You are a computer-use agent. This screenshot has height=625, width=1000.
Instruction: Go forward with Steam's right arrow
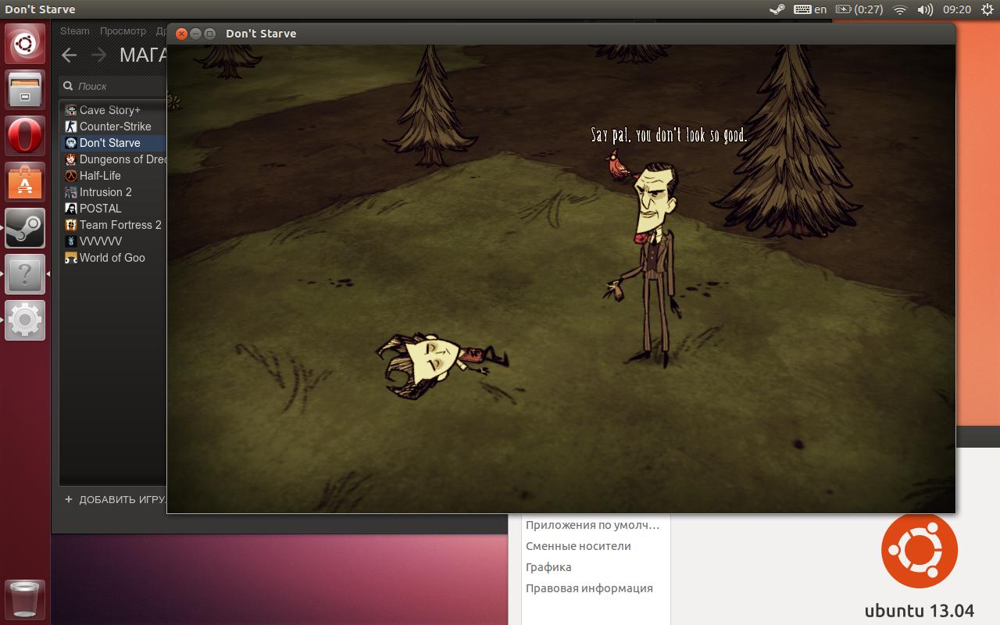98,55
